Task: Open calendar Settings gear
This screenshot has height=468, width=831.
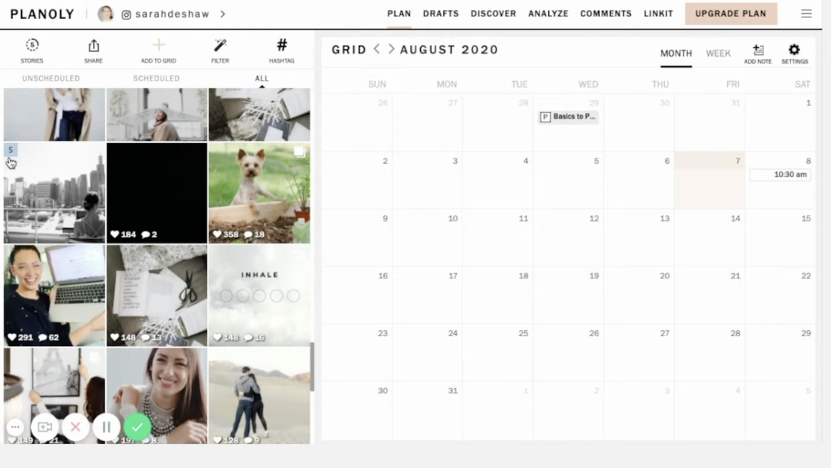Action: (x=794, y=51)
